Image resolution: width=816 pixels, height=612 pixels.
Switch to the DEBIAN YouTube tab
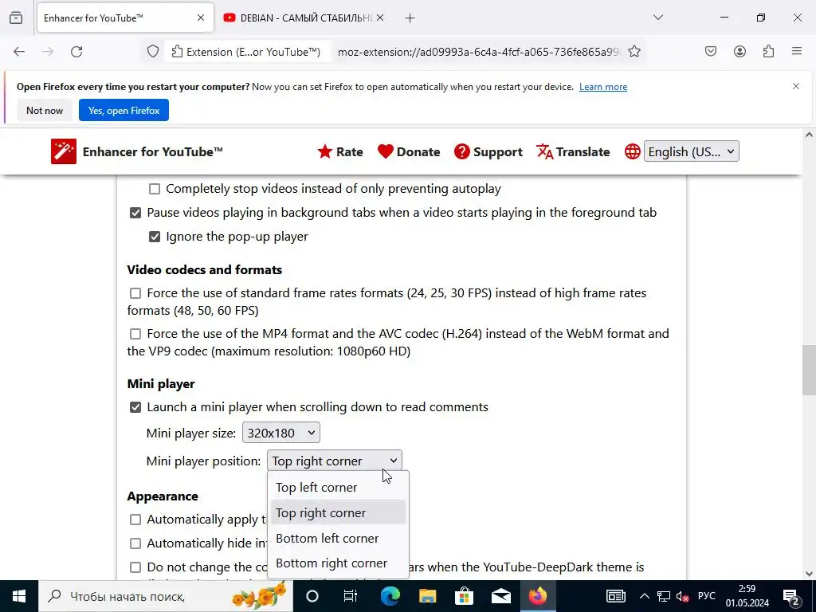(x=304, y=18)
